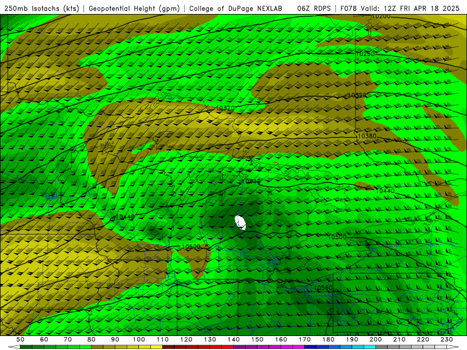Click the "College of DuPage NEXLAB" label
This screenshot has height=350, width=467.
coord(235,9)
